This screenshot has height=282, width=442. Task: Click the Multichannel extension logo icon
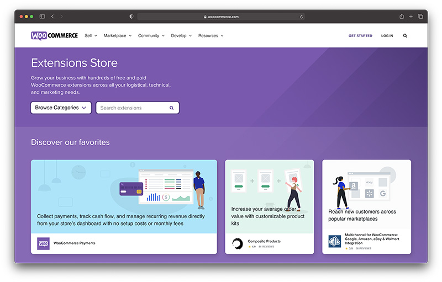click(x=334, y=241)
